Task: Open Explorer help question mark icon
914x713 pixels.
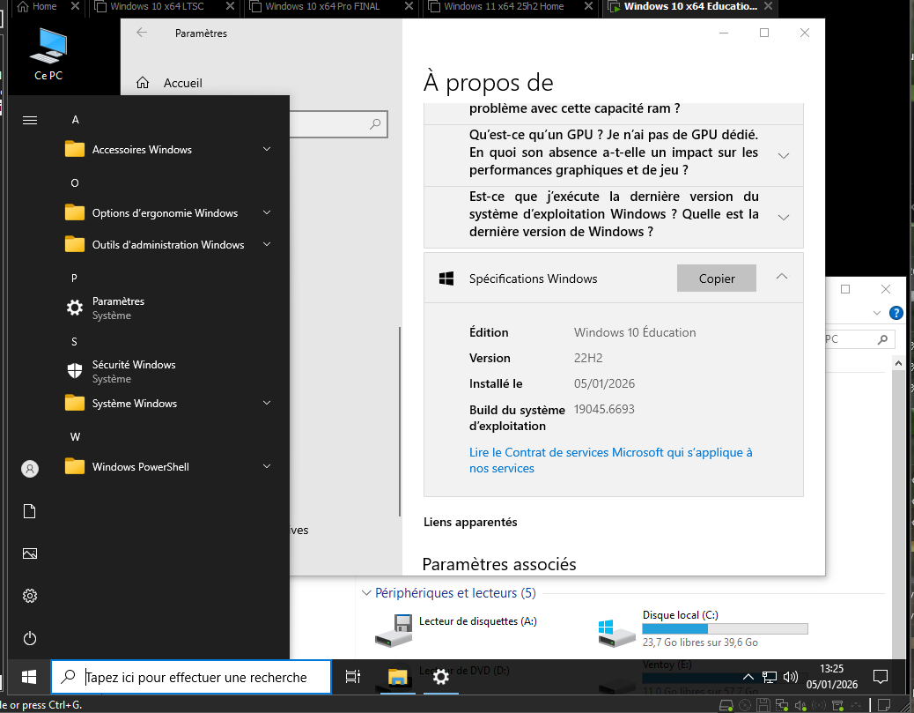Action: click(896, 314)
